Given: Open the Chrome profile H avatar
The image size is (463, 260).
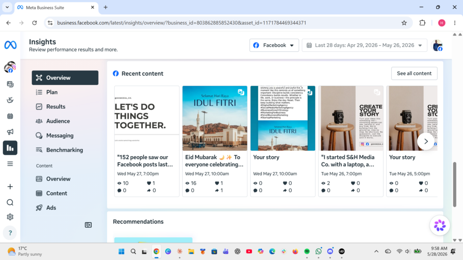Looking at the screenshot, I should pos(441,23).
